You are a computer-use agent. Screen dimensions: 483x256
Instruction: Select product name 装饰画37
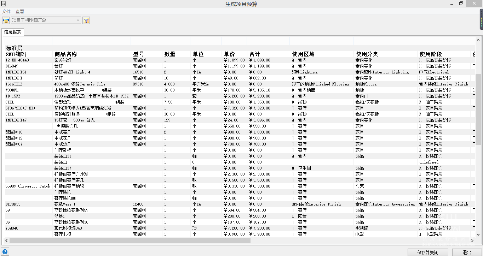(x=63, y=168)
